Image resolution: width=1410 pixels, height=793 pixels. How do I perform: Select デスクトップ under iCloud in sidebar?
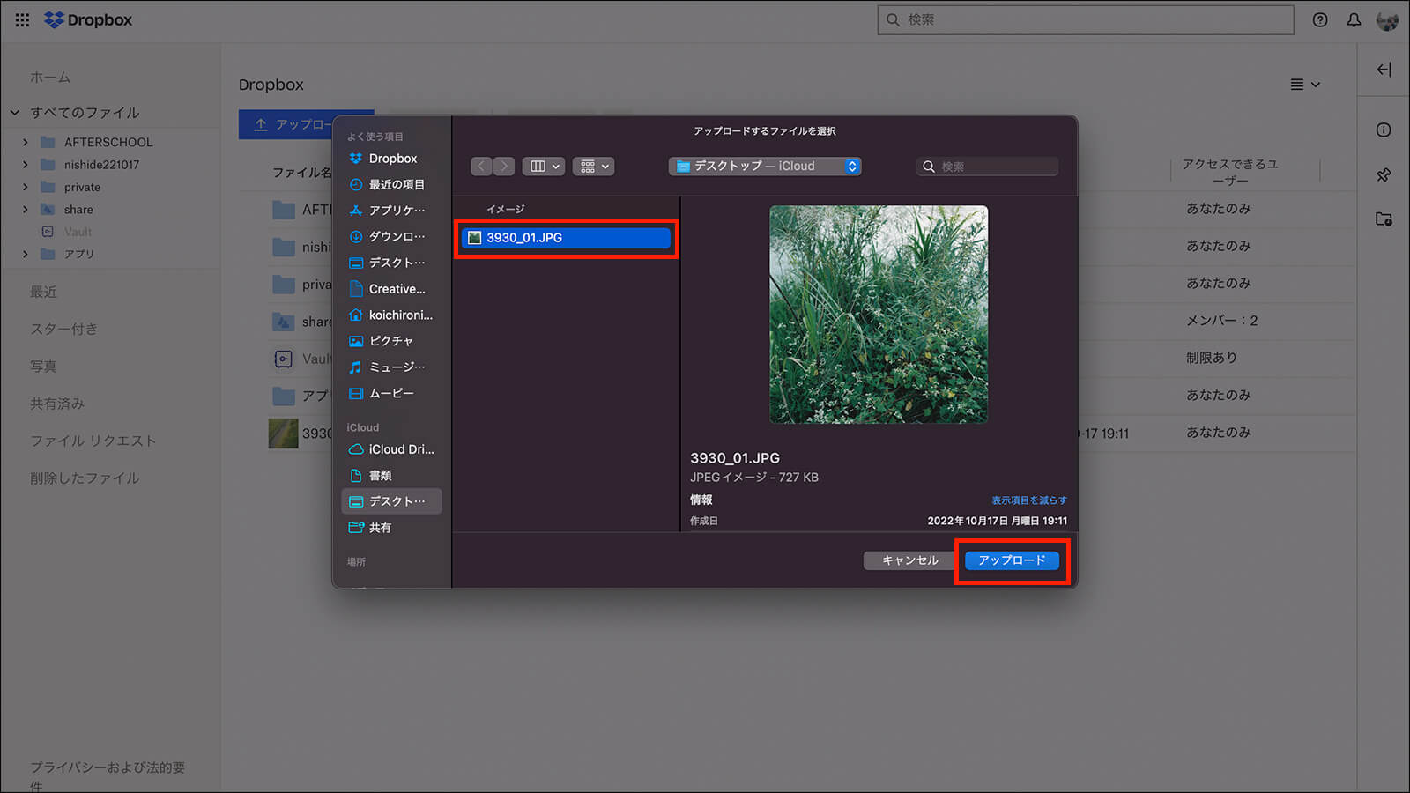(x=391, y=501)
